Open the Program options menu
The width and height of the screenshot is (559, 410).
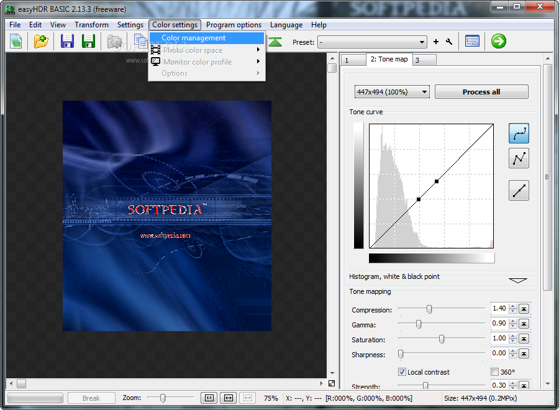234,25
